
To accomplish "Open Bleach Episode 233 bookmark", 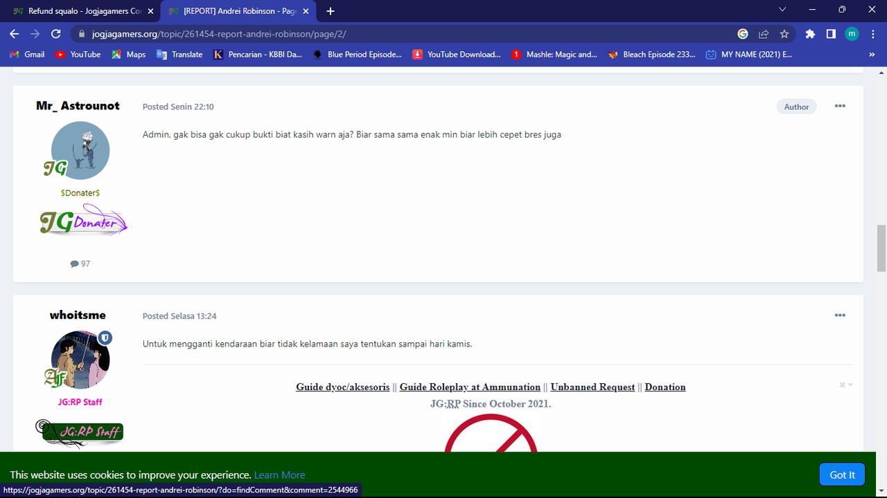I will [652, 55].
